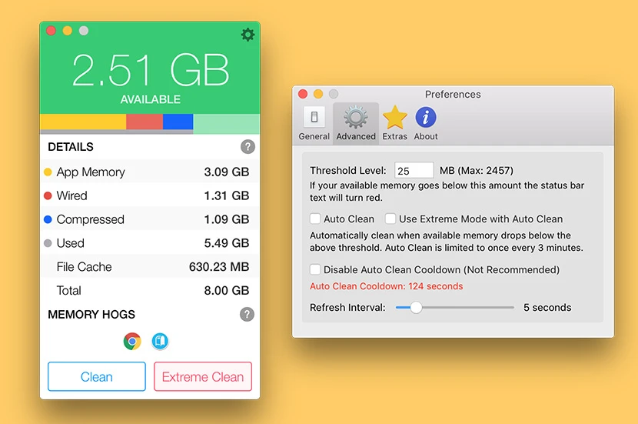Click the blue Compressed memory bar segment

coord(178,122)
